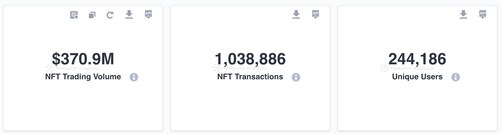
Task: Click the Unique Users label
Action: 417,77
